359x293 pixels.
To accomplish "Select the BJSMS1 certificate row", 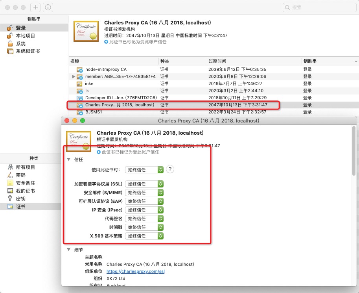I will pos(214,112).
